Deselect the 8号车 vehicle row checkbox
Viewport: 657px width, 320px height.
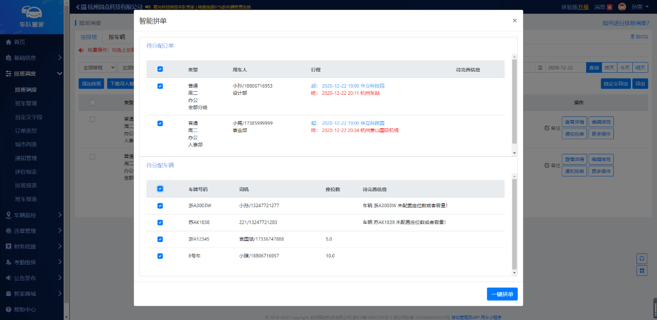click(160, 256)
